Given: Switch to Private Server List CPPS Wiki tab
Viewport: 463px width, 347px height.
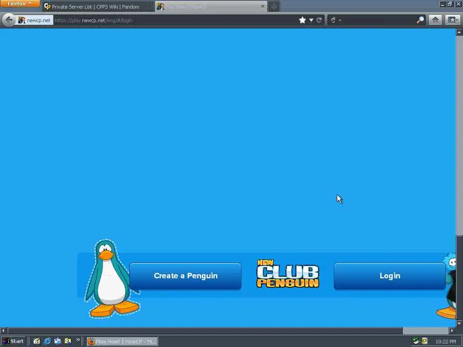Looking at the screenshot, I should click(x=98, y=6).
